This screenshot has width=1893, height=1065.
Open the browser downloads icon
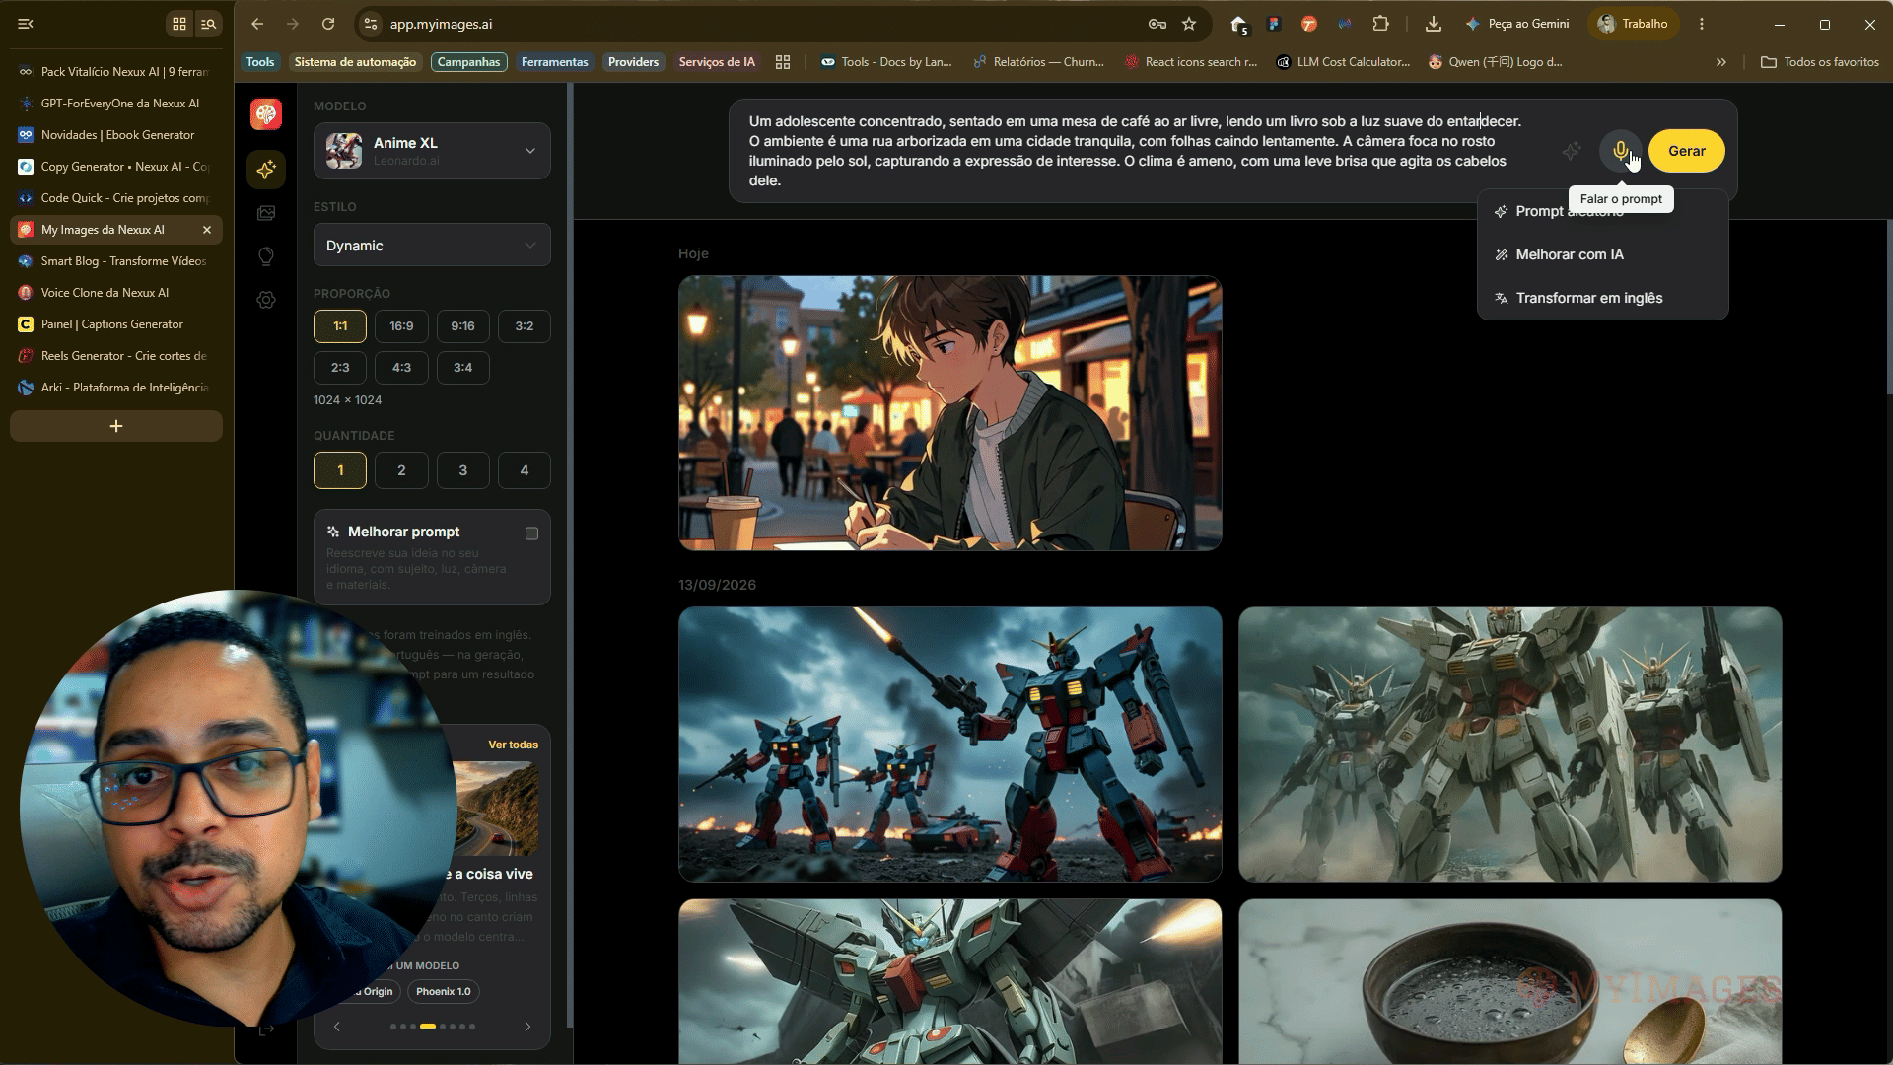tap(1434, 24)
